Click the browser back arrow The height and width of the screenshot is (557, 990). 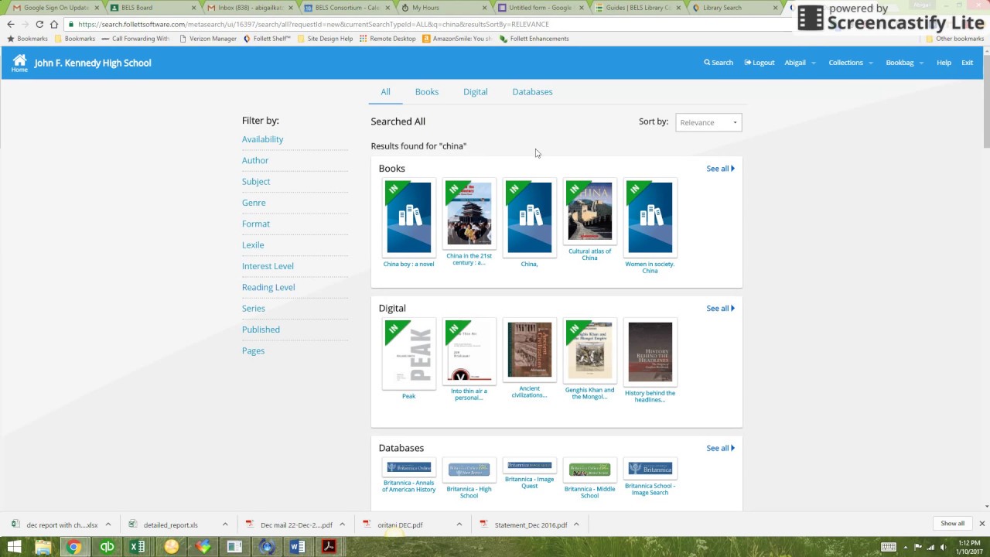click(x=11, y=24)
